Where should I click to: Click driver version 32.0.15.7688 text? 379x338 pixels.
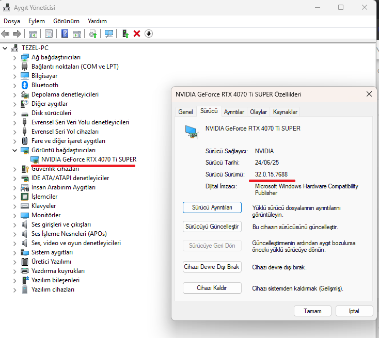pos(271,174)
